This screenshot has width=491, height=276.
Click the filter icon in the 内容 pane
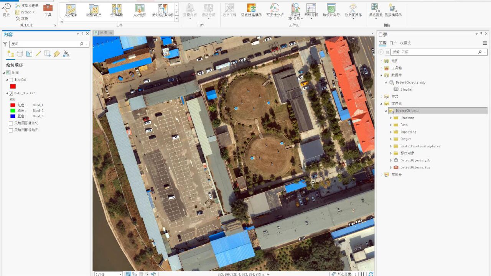pos(5,44)
